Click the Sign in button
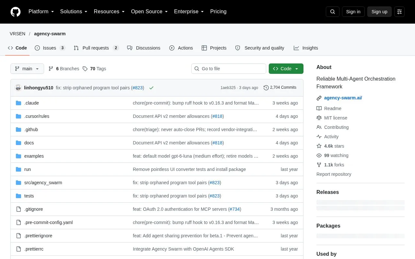 (x=353, y=12)
